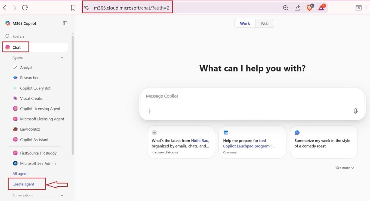The image size is (370, 201).
Task: Start dictation with the microphone icon
Action: coord(356,111)
